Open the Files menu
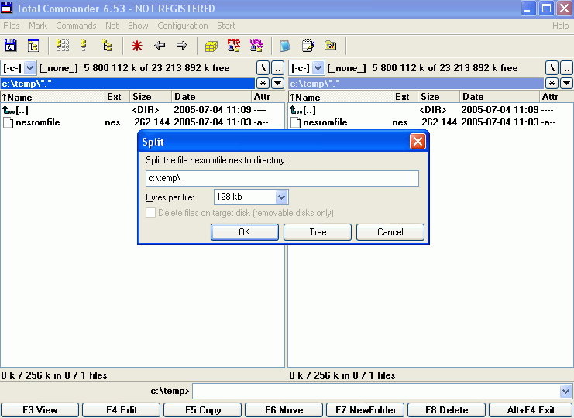Viewport: 574px width, 418px height. click(x=12, y=26)
